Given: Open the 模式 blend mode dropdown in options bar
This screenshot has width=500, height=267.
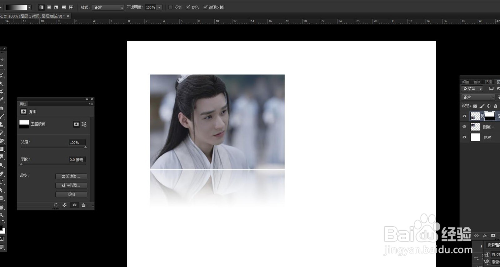Looking at the screenshot, I should [108, 7].
